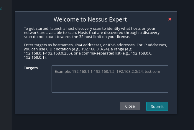Click the Welcome to Nessus Expert heading
The image size is (194, 130).
pos(90,19)
